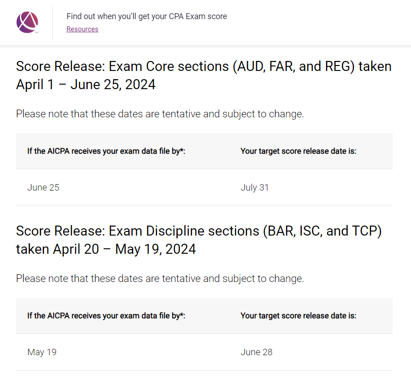The width and height of the screenshot is (411, 382).
Task: Click '(BAR, ISC, and TCP)' in the heading
Action: tap(322, 231)
